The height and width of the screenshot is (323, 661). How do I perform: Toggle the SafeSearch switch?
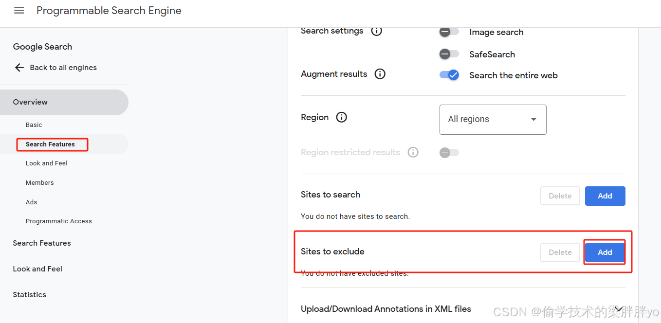[x=449, y=54]
